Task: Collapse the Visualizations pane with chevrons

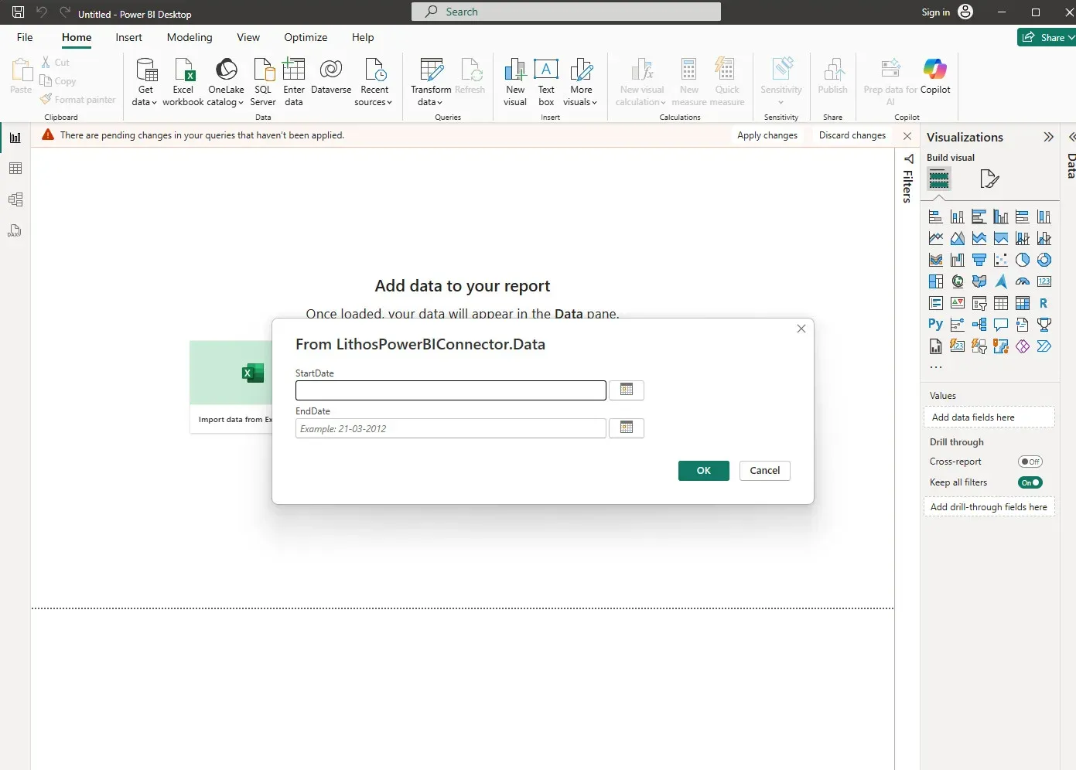Action: [x=1048, y=137]
